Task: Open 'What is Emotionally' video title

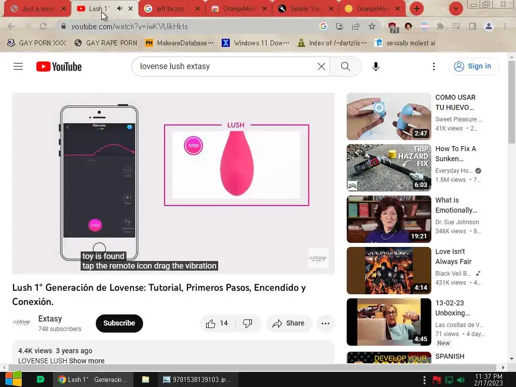Action: point(456,205)
